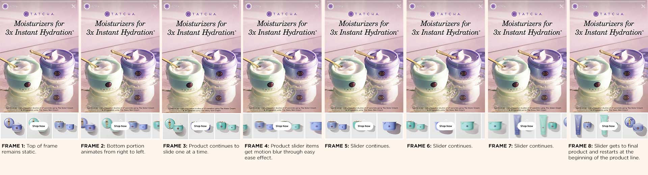Viewport: 648px width, 175px height.
Task: Click the large purple jar thumbnail in Frame 5
Action: click(390, 126)
